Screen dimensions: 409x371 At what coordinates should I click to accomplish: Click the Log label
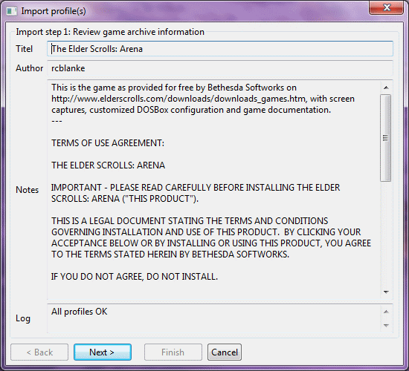23,318
